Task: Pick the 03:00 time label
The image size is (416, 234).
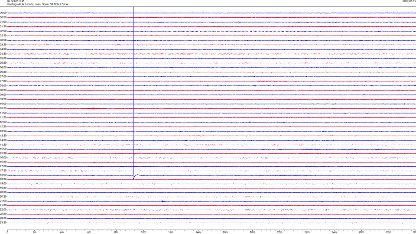Action: [x=3, y=40]
